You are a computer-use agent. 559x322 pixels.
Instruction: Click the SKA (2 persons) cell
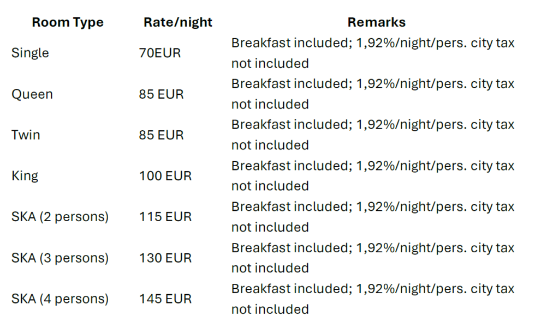(x=60, y=217)
